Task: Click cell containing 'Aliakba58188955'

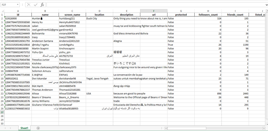Action: coord(72,108)
